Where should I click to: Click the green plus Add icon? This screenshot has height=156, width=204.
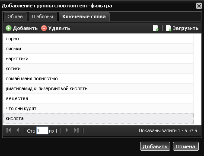9,28
